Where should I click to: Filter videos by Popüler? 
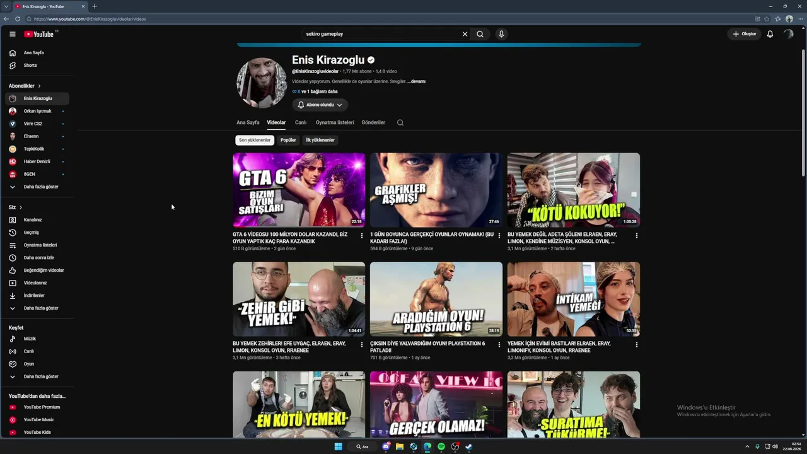coord(288,140)
